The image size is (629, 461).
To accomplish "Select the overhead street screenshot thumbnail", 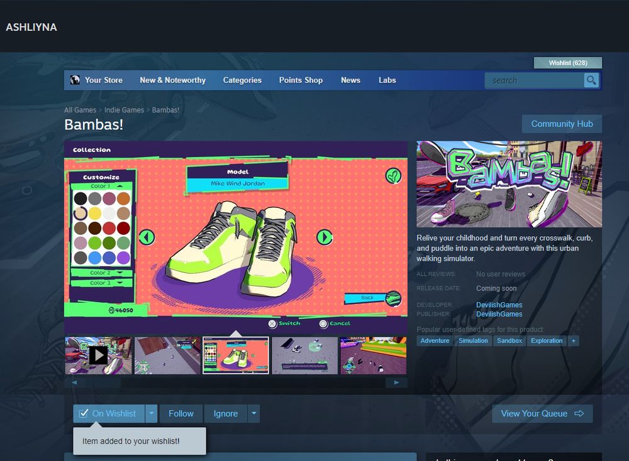I will click(167, 355).
